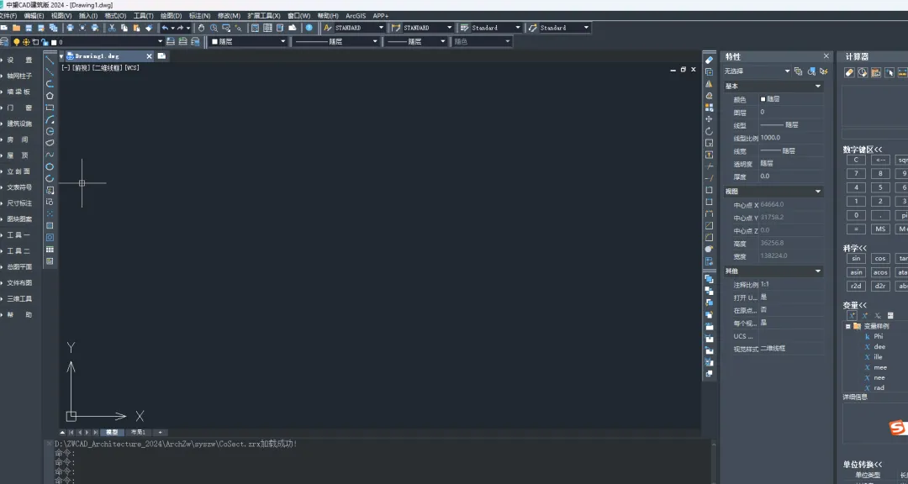Select the Revision cloud tool

click(x=50, y=143)
